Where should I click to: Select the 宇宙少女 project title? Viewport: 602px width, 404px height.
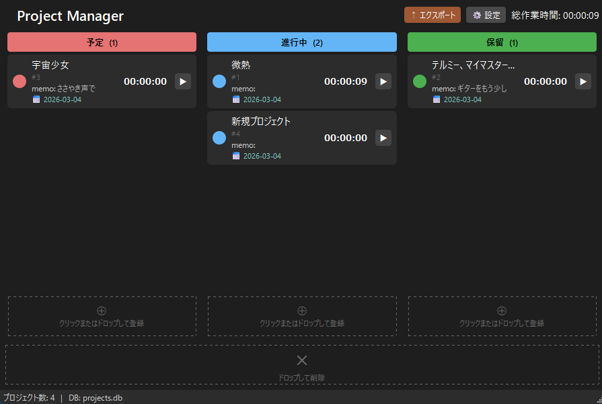(50, 65)
